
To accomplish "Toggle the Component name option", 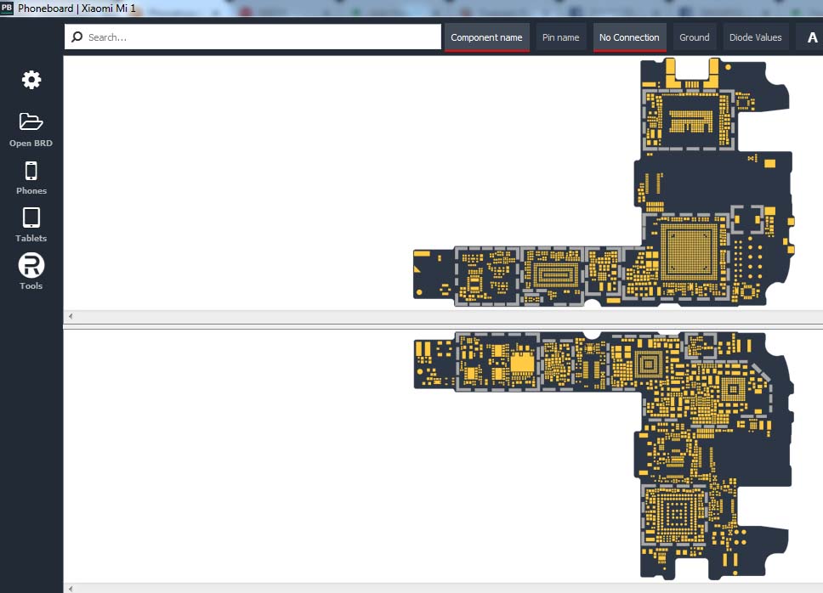I will coord(486,37).
